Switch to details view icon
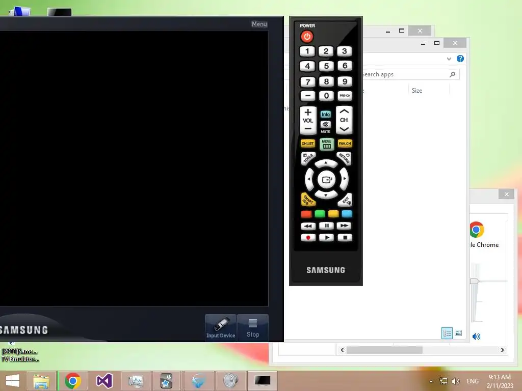522x391 pixels. click(447, 333)
